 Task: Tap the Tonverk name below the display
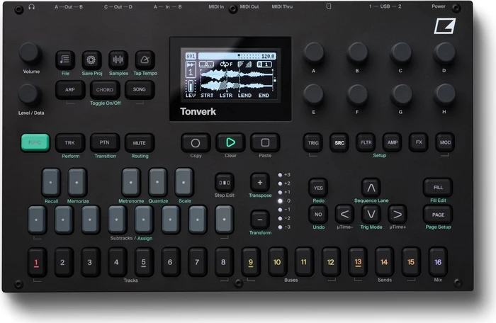click(198, 111)
